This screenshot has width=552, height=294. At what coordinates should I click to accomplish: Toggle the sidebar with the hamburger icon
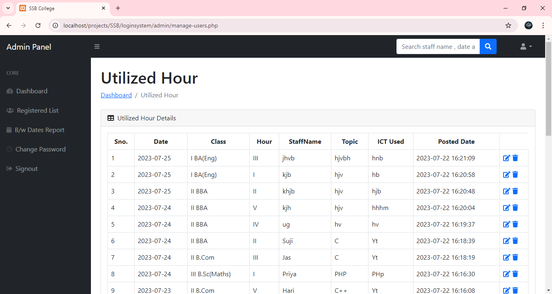pos(97,46)
